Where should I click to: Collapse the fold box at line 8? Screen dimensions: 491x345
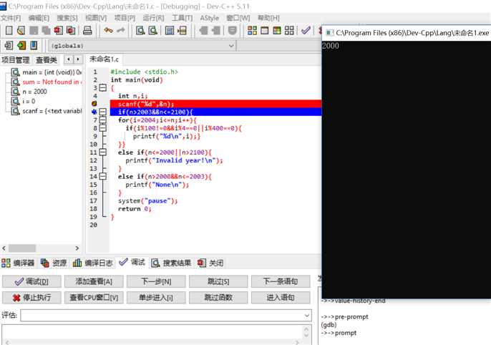pyautogui.click(x=103, y=128)
